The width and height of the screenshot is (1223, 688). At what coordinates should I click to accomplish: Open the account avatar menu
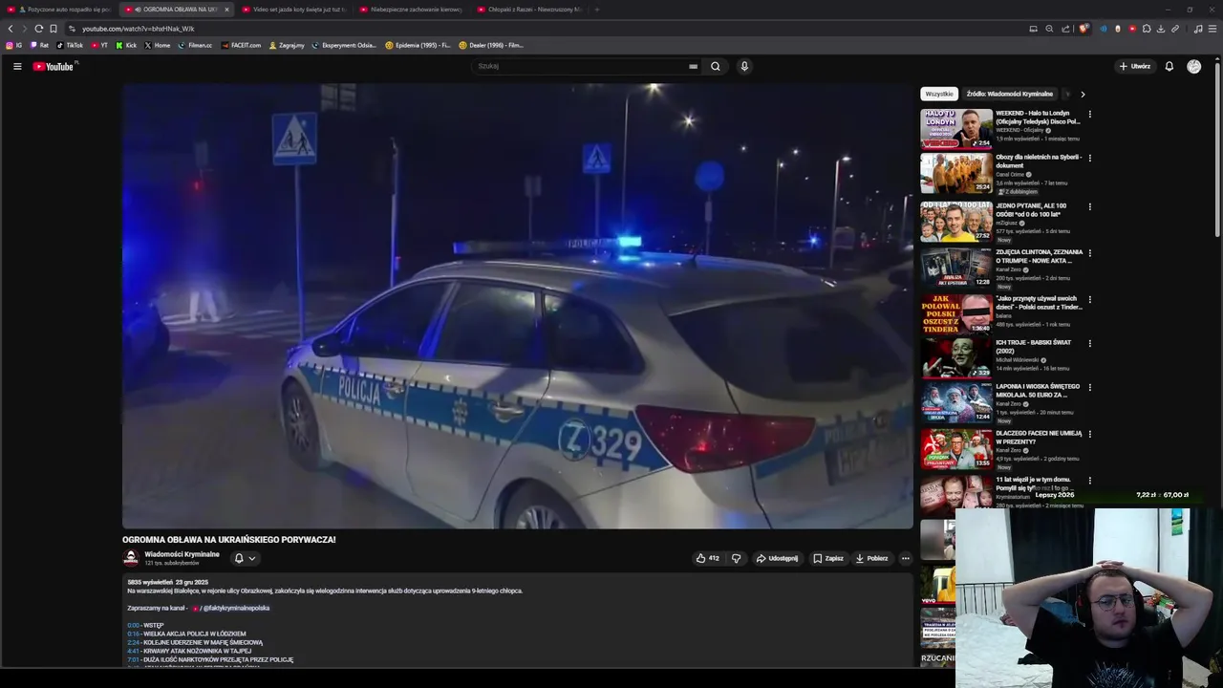(1193, 66)
